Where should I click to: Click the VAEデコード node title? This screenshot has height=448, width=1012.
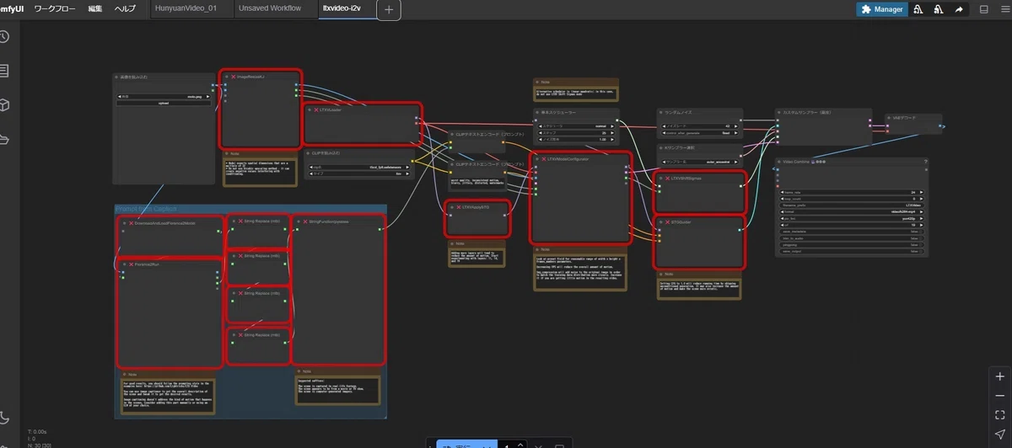[906, 119]
